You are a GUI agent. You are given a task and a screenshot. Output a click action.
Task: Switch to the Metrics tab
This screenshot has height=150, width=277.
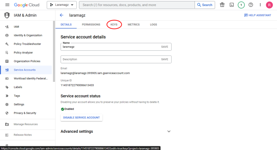(x=134, y=24)
